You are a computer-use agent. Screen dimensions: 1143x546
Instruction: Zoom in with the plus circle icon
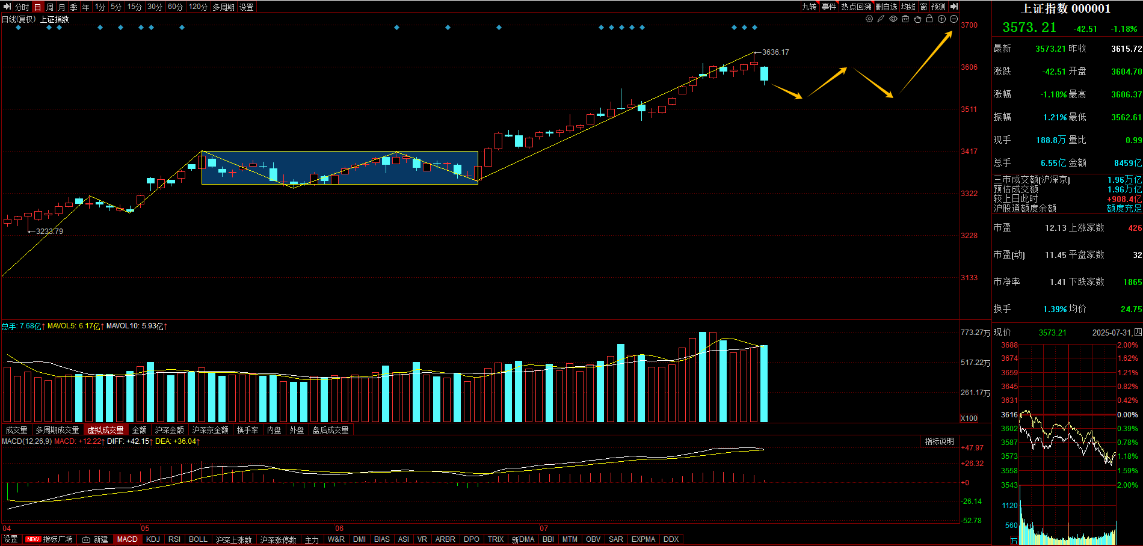[x=941, y=19]
